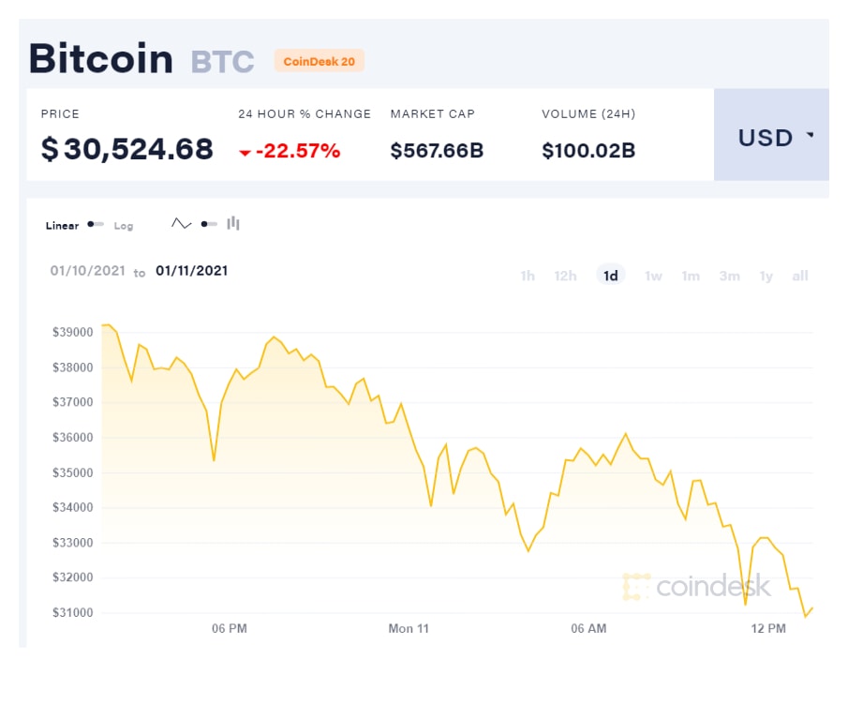This screenshot has height=704, width=848.
Task: Click the CoinDesk 20 badge
Action: pyautogui.click(x=320, y=60)
